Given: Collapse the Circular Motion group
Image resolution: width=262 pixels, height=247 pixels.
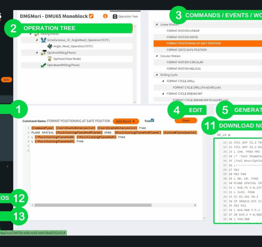Looking at the screenshot, I should [156, 56].
